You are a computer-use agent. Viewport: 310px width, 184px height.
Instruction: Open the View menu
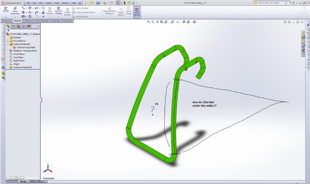tap(41, 3)
